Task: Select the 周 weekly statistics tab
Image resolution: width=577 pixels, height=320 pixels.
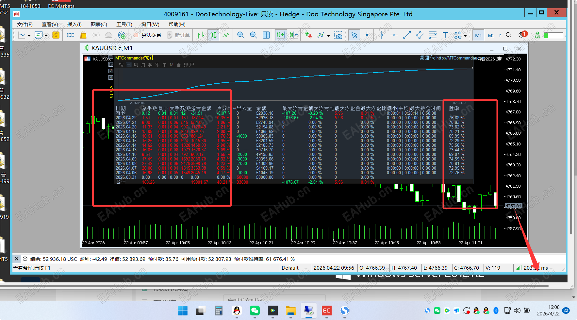Action: tap(136, 65)
